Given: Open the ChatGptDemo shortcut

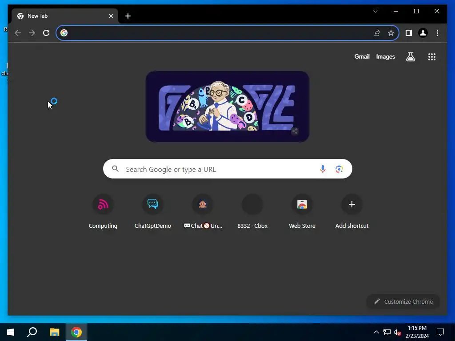Looking at the screenshot, I should [153, 212].
